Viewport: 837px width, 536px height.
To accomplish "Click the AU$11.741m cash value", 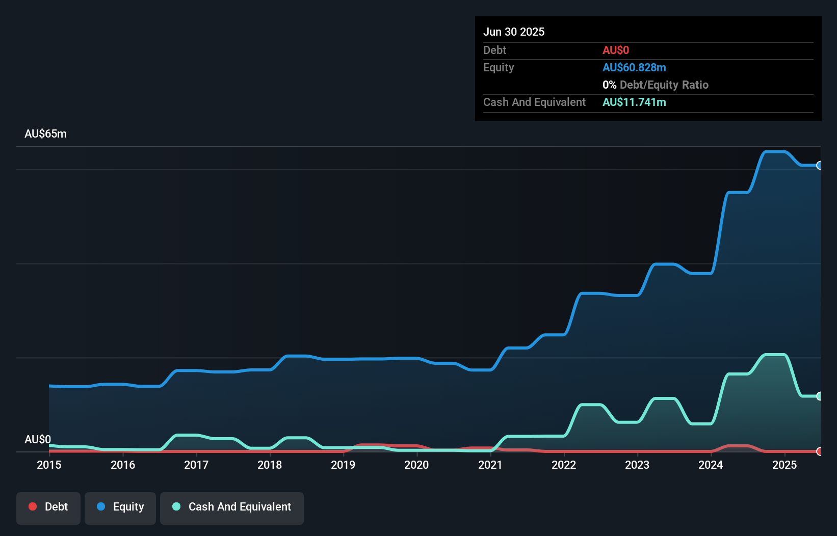I will (x=634, y=102).
